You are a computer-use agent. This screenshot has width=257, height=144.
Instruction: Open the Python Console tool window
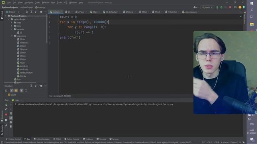point(71,139)
